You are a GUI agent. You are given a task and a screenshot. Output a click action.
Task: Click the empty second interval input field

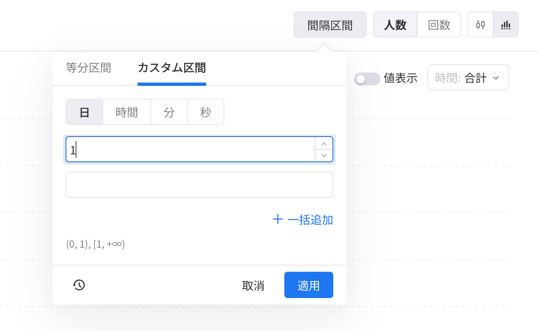click(x=199, y=185)
